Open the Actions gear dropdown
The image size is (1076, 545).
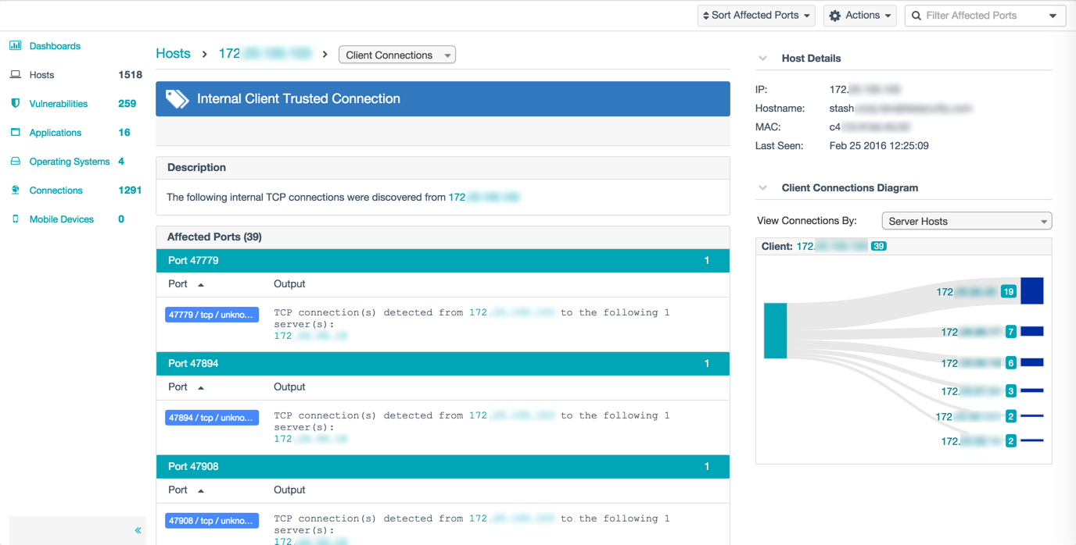pyautogui.click(x=859, y=16)
